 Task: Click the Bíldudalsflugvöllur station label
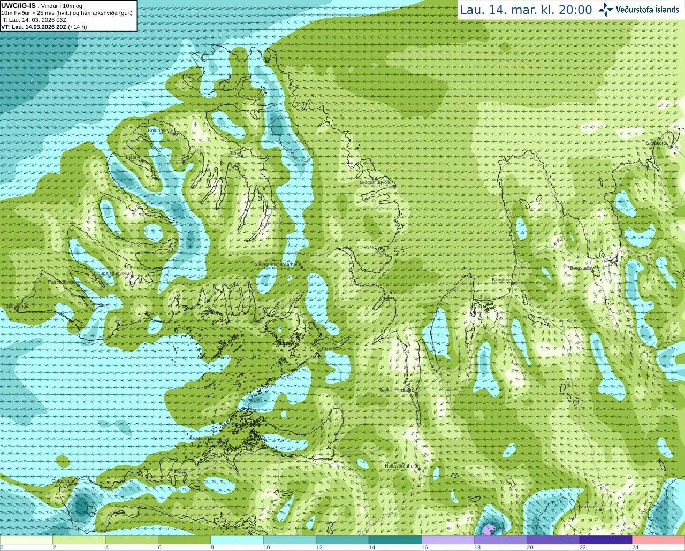[x=111, y=273]
